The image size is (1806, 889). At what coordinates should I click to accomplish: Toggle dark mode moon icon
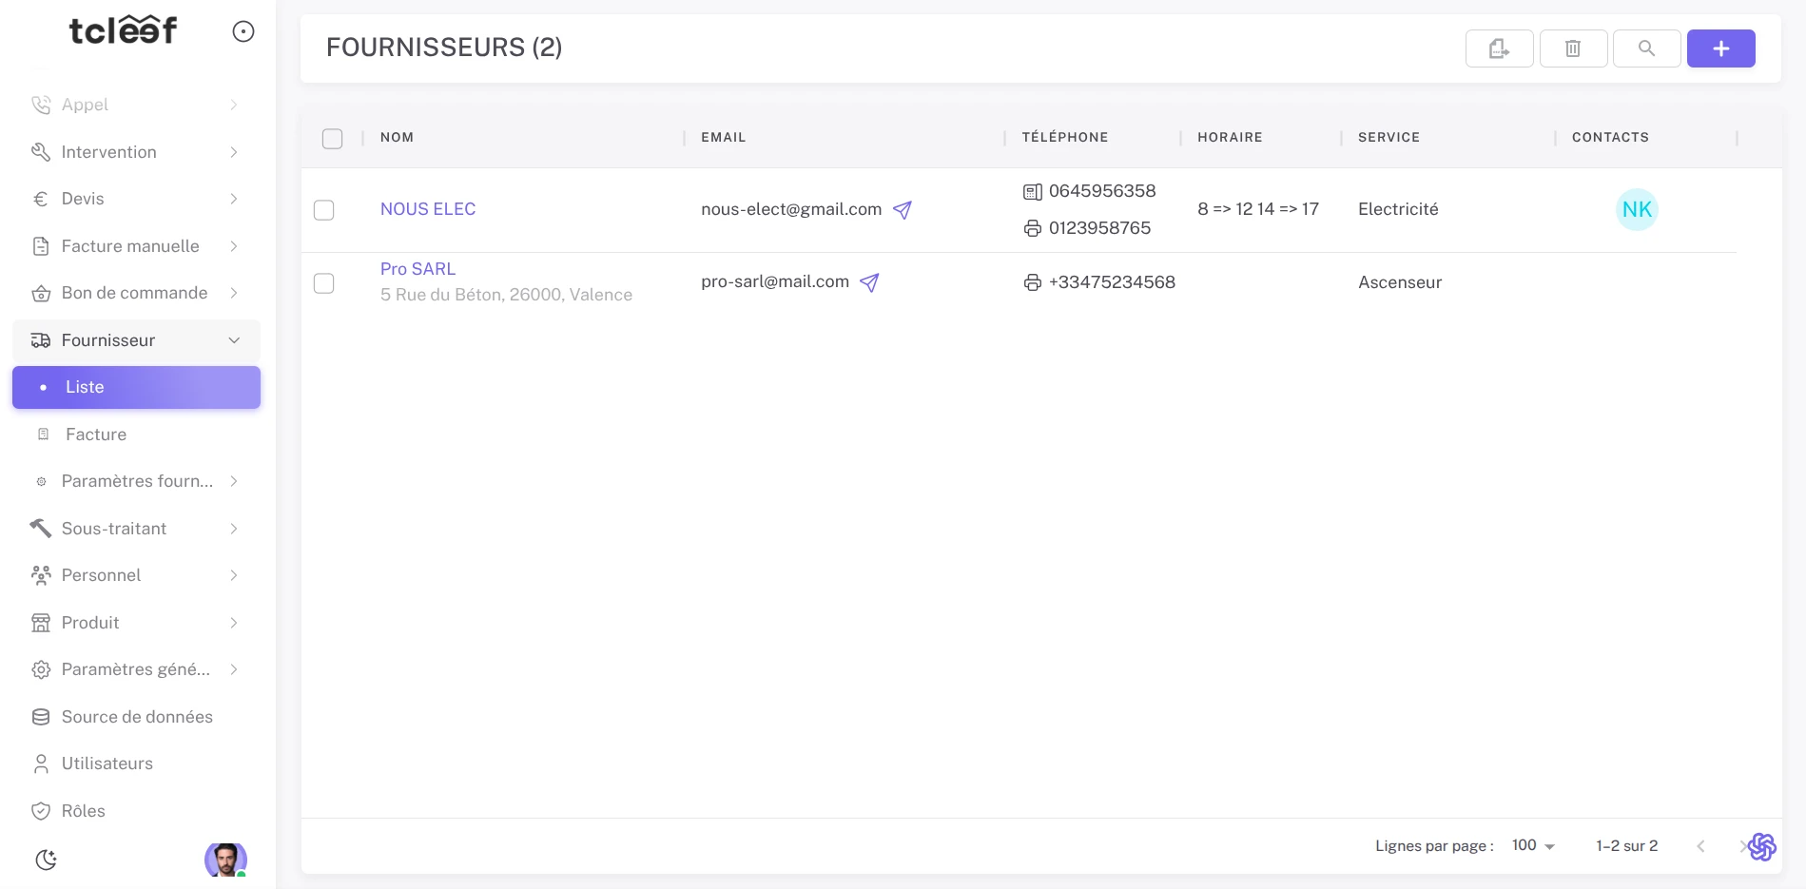click(46, 860)
